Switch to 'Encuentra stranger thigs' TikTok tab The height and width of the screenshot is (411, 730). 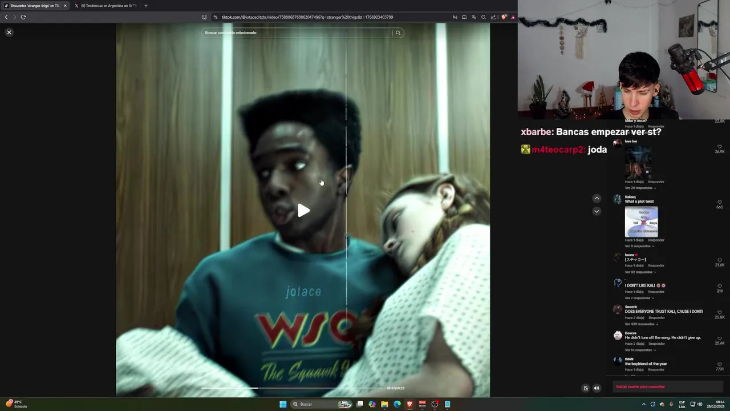[x=34, y=6]
